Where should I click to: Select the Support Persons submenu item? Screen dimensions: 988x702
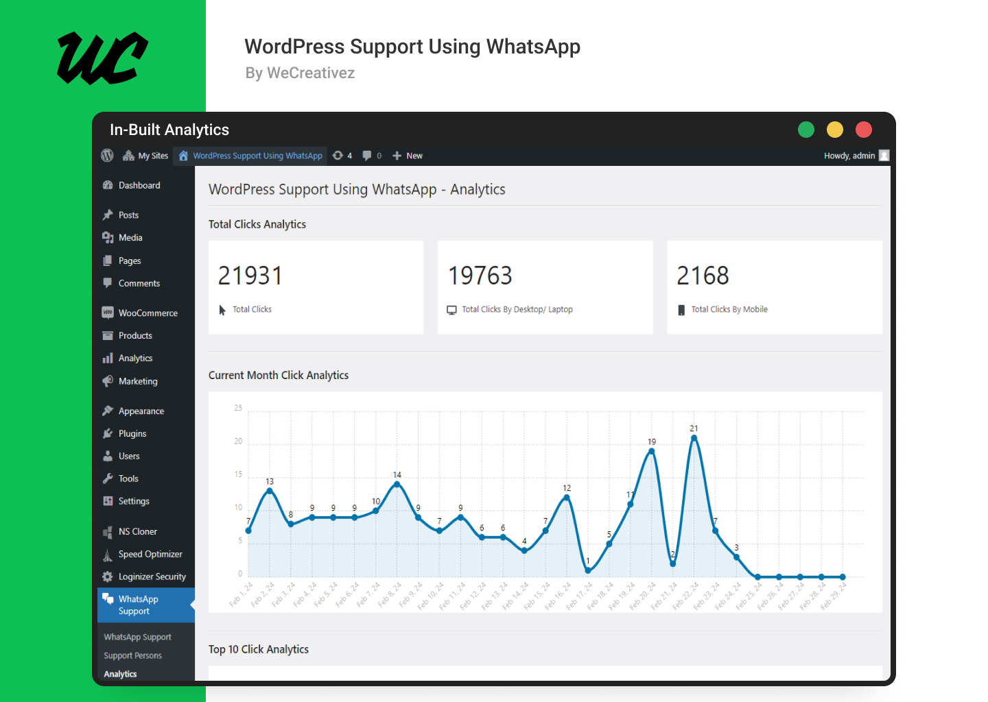coord(132,656)
